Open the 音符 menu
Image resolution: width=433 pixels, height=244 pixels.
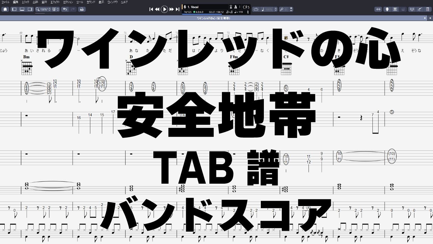pos(44,2)
